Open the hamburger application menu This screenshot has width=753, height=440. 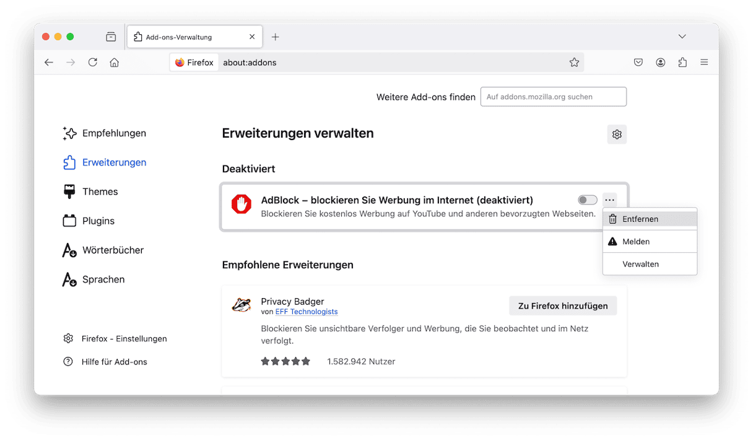pos(704,63)
